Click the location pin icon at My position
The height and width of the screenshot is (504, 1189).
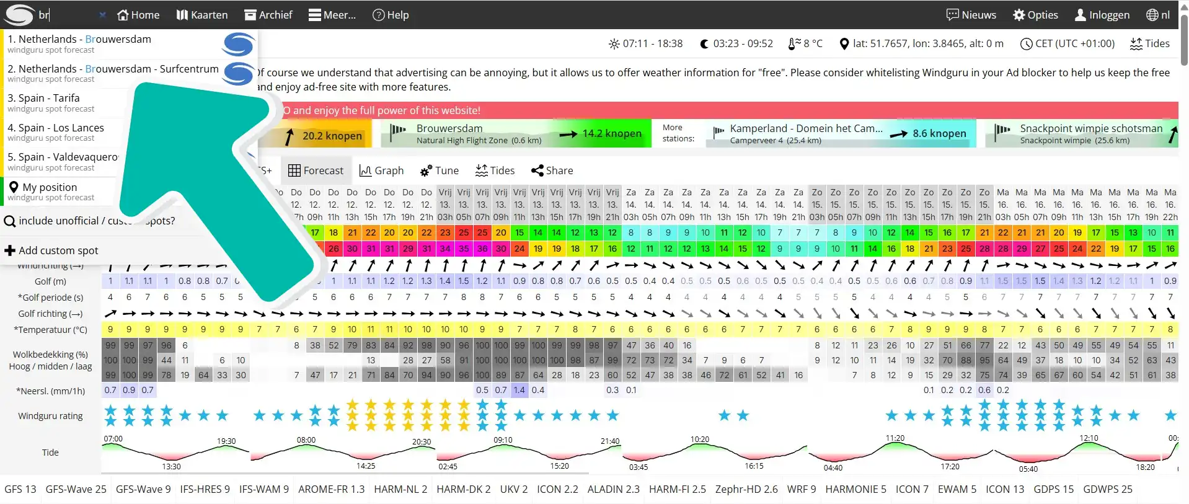pyautogui.click(x=14, y=187)
